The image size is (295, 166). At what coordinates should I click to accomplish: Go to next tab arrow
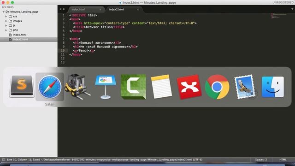click(x=64, y=9)
